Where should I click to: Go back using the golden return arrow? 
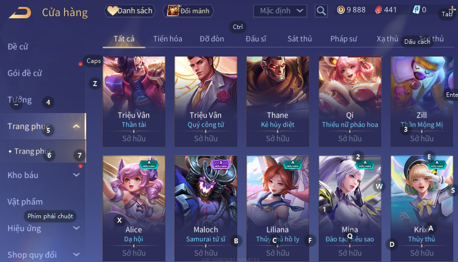pyautogui.click(x=20, y=13)
